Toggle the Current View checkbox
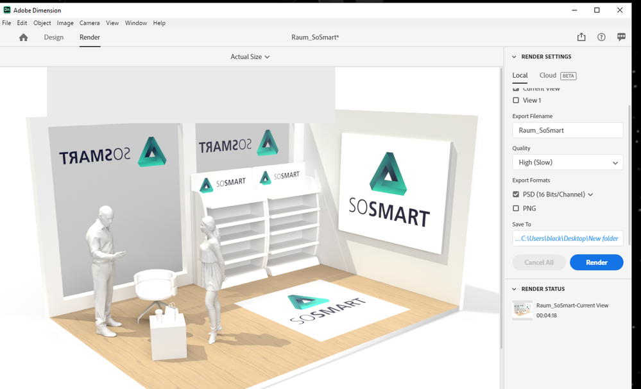The width and height of the screenshot is (641, 389). pyautogui.click(x=516, y=89)
